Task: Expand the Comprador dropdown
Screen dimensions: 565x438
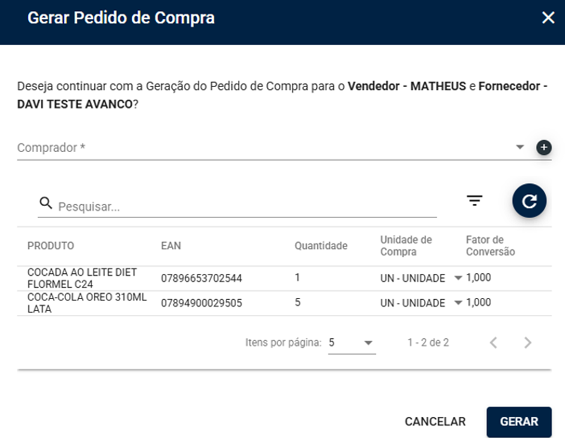Action: [x=519, y=147]
